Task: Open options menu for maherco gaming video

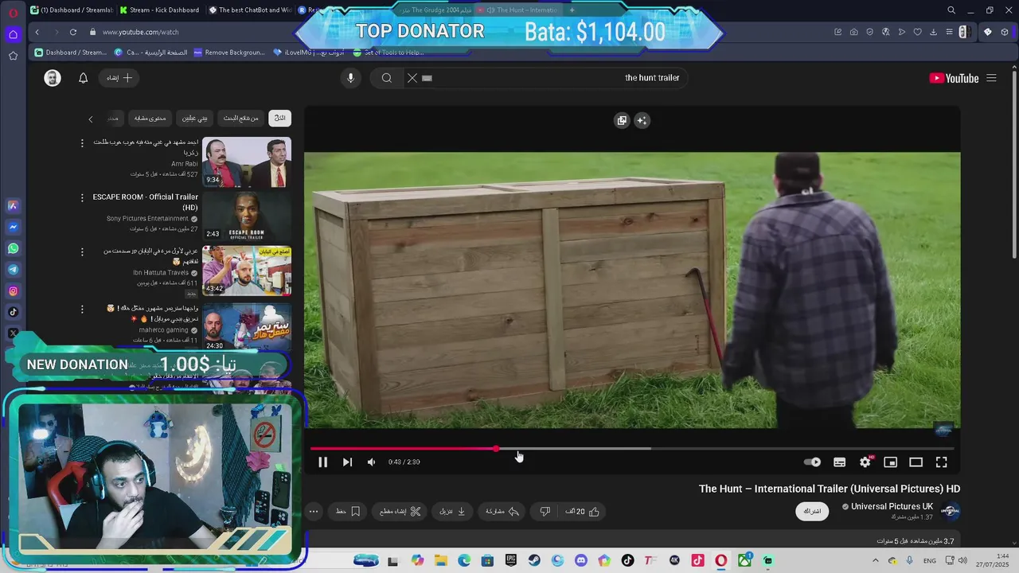Action: point(82,309)
